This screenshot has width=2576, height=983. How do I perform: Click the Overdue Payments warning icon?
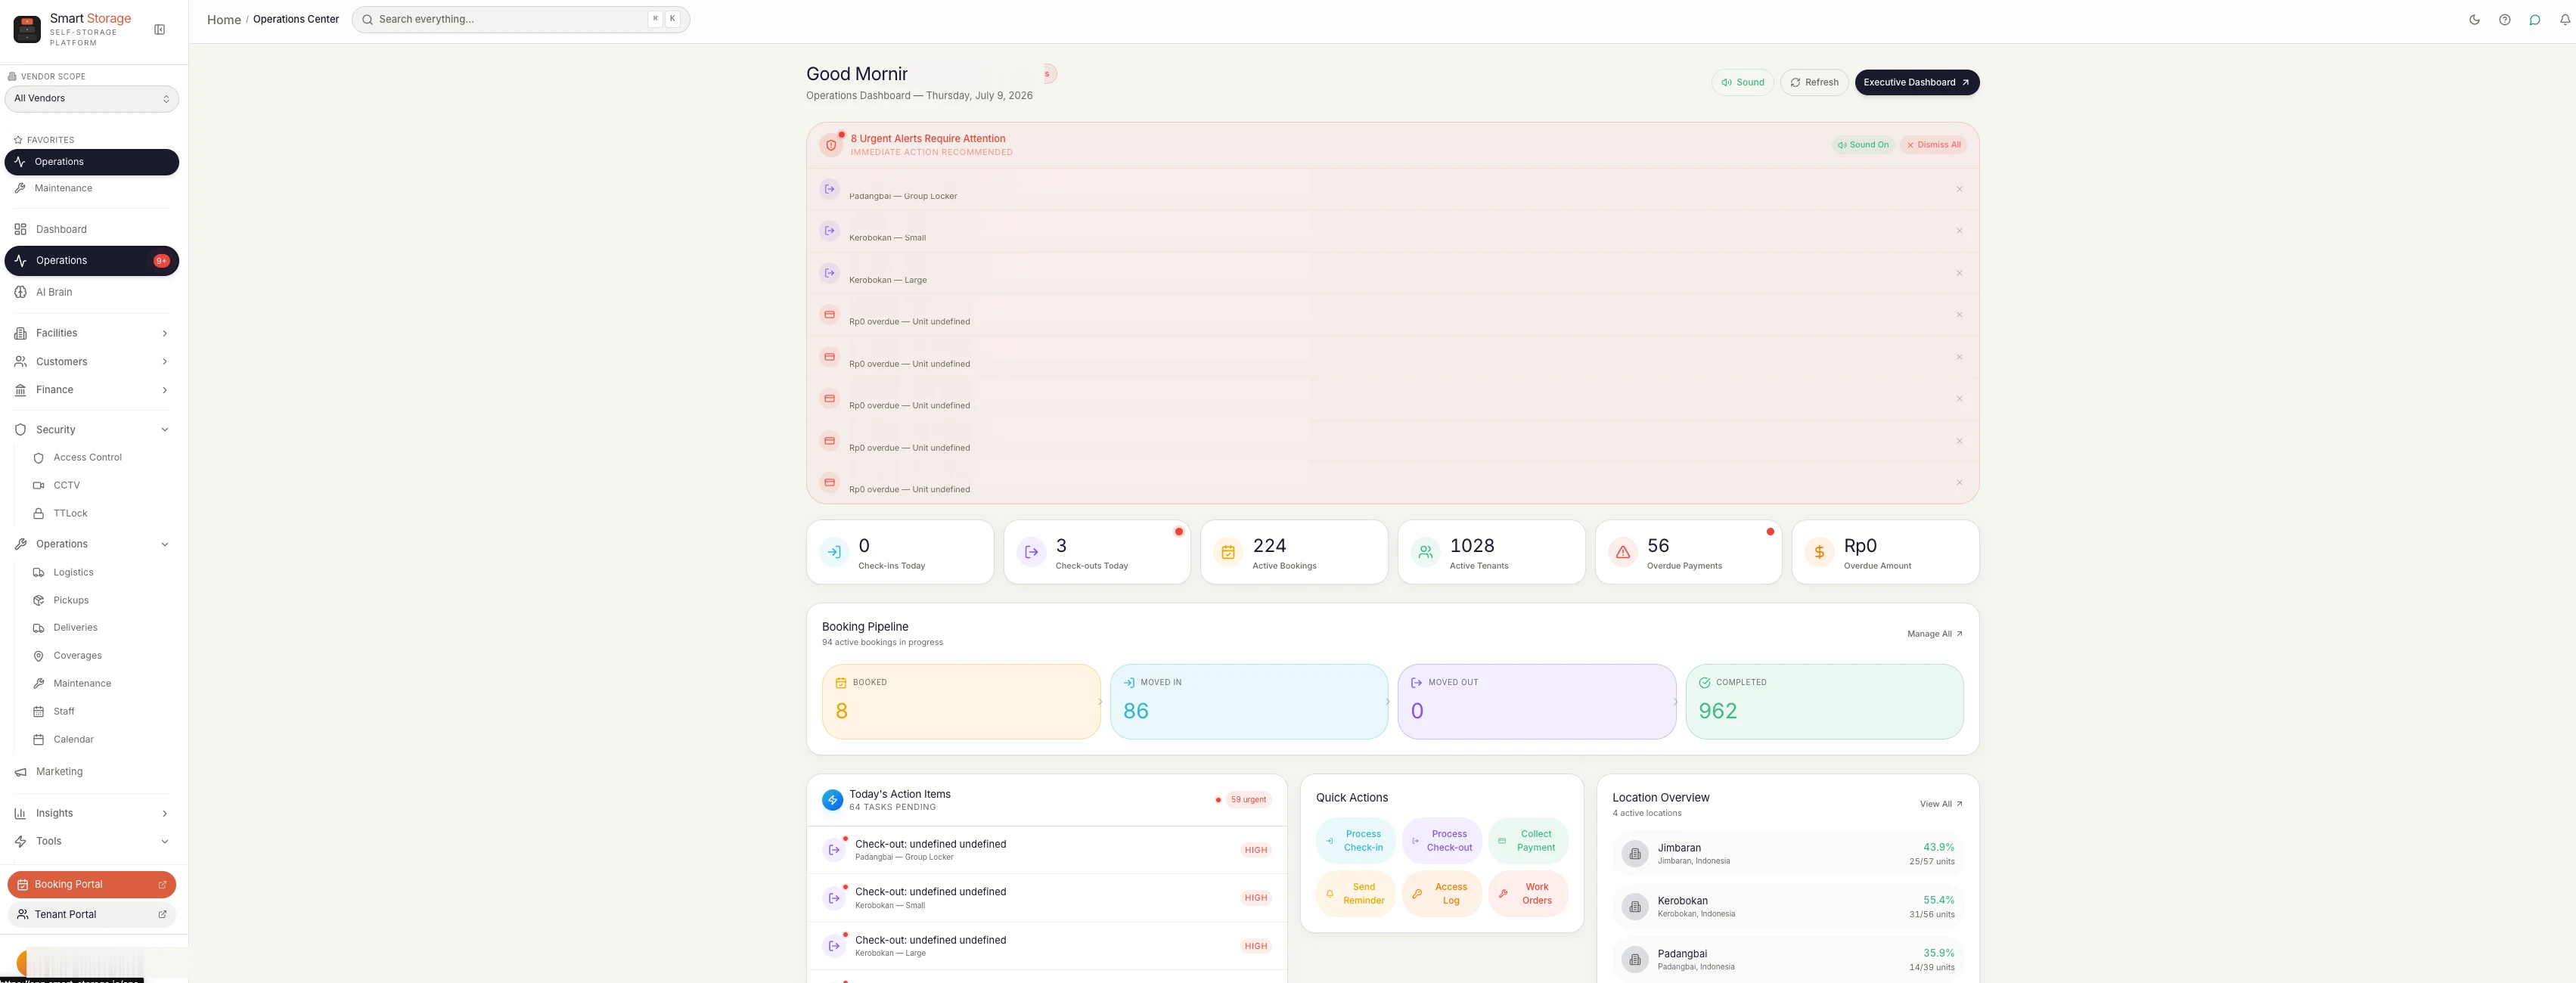pyautogui.click(x=1623, y=551)
